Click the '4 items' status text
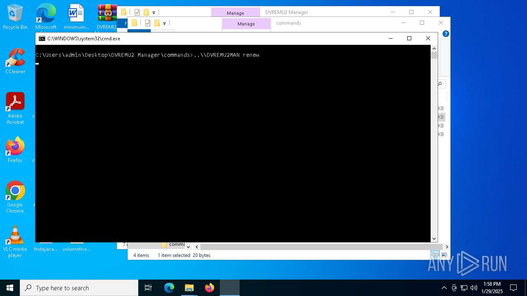 pyautogui.click(x=141, y=255)
